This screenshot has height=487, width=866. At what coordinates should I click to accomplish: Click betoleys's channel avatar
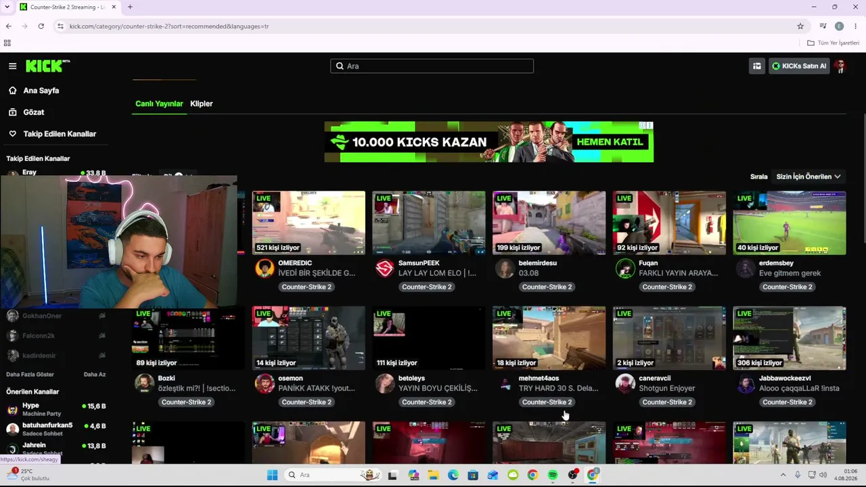tap(384, 384)
